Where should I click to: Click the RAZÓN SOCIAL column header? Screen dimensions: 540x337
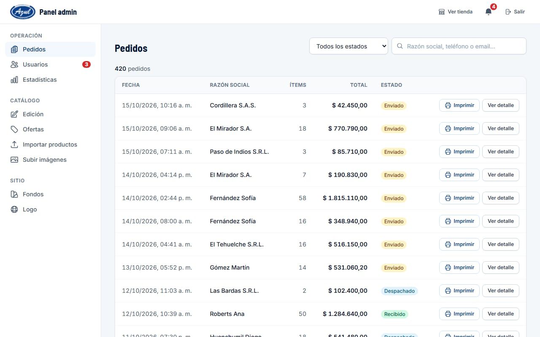pyautogui.click(x=229, y=85)
